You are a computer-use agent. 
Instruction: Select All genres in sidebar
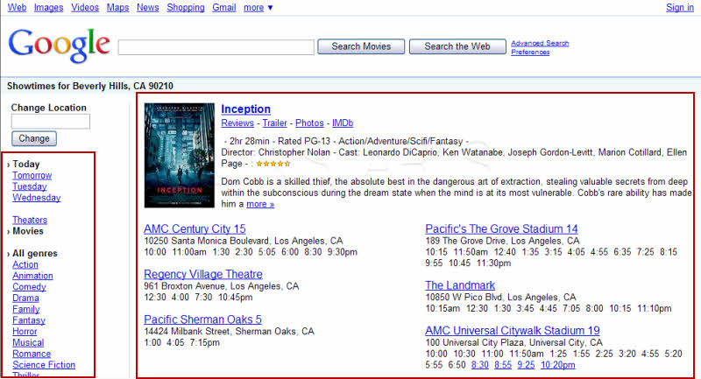[35, 254]
